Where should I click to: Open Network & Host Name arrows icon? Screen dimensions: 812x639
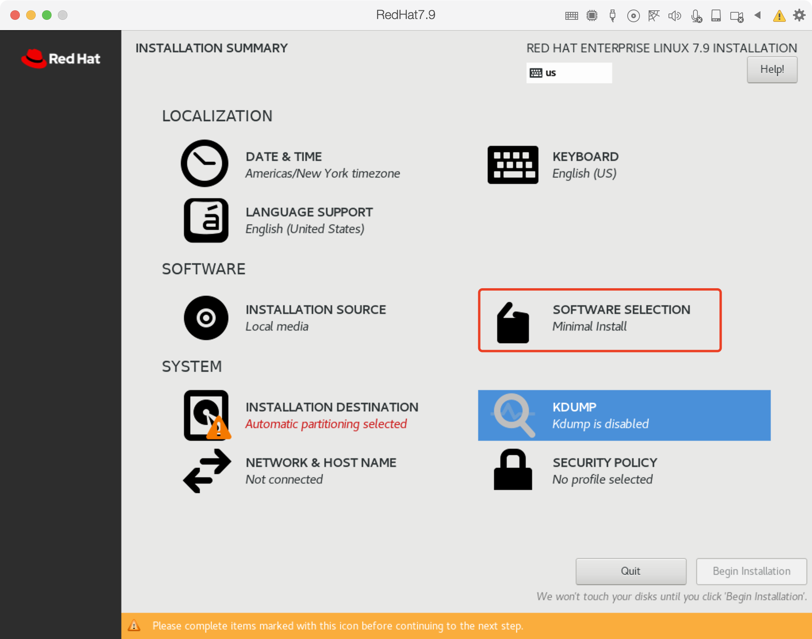coord(207,471)
